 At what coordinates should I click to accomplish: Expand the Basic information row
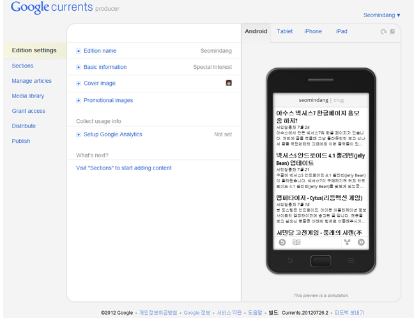(79, 67)
